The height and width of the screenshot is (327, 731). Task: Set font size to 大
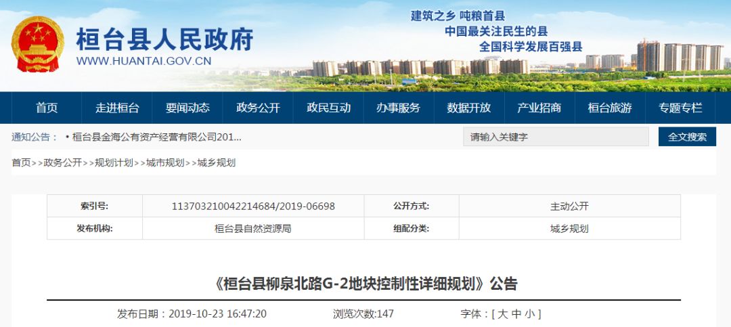click(502, 314)
